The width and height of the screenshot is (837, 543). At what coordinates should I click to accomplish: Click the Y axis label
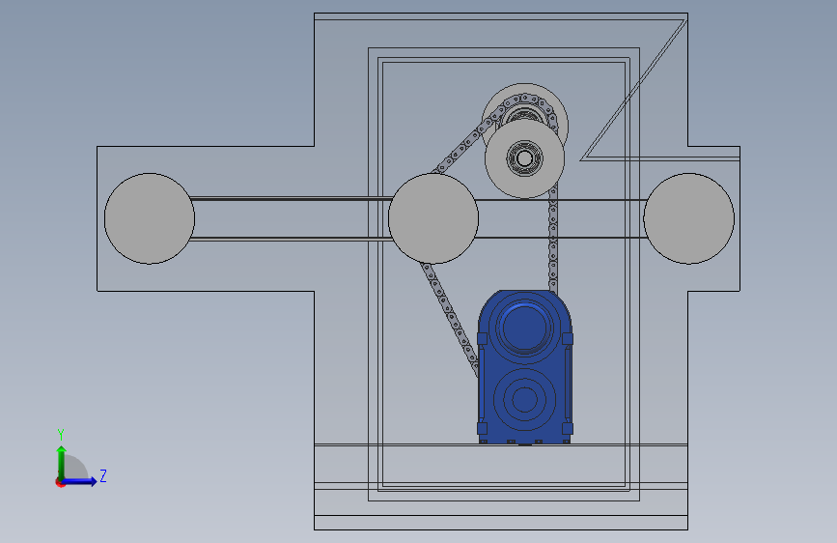pyautogui.click(x=61, y=434)
